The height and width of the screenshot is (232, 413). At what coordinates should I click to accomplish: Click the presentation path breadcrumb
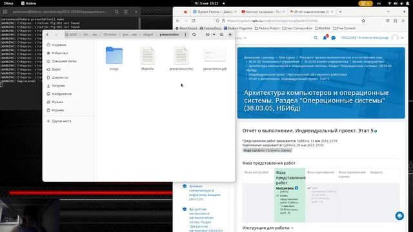point(169,34)
